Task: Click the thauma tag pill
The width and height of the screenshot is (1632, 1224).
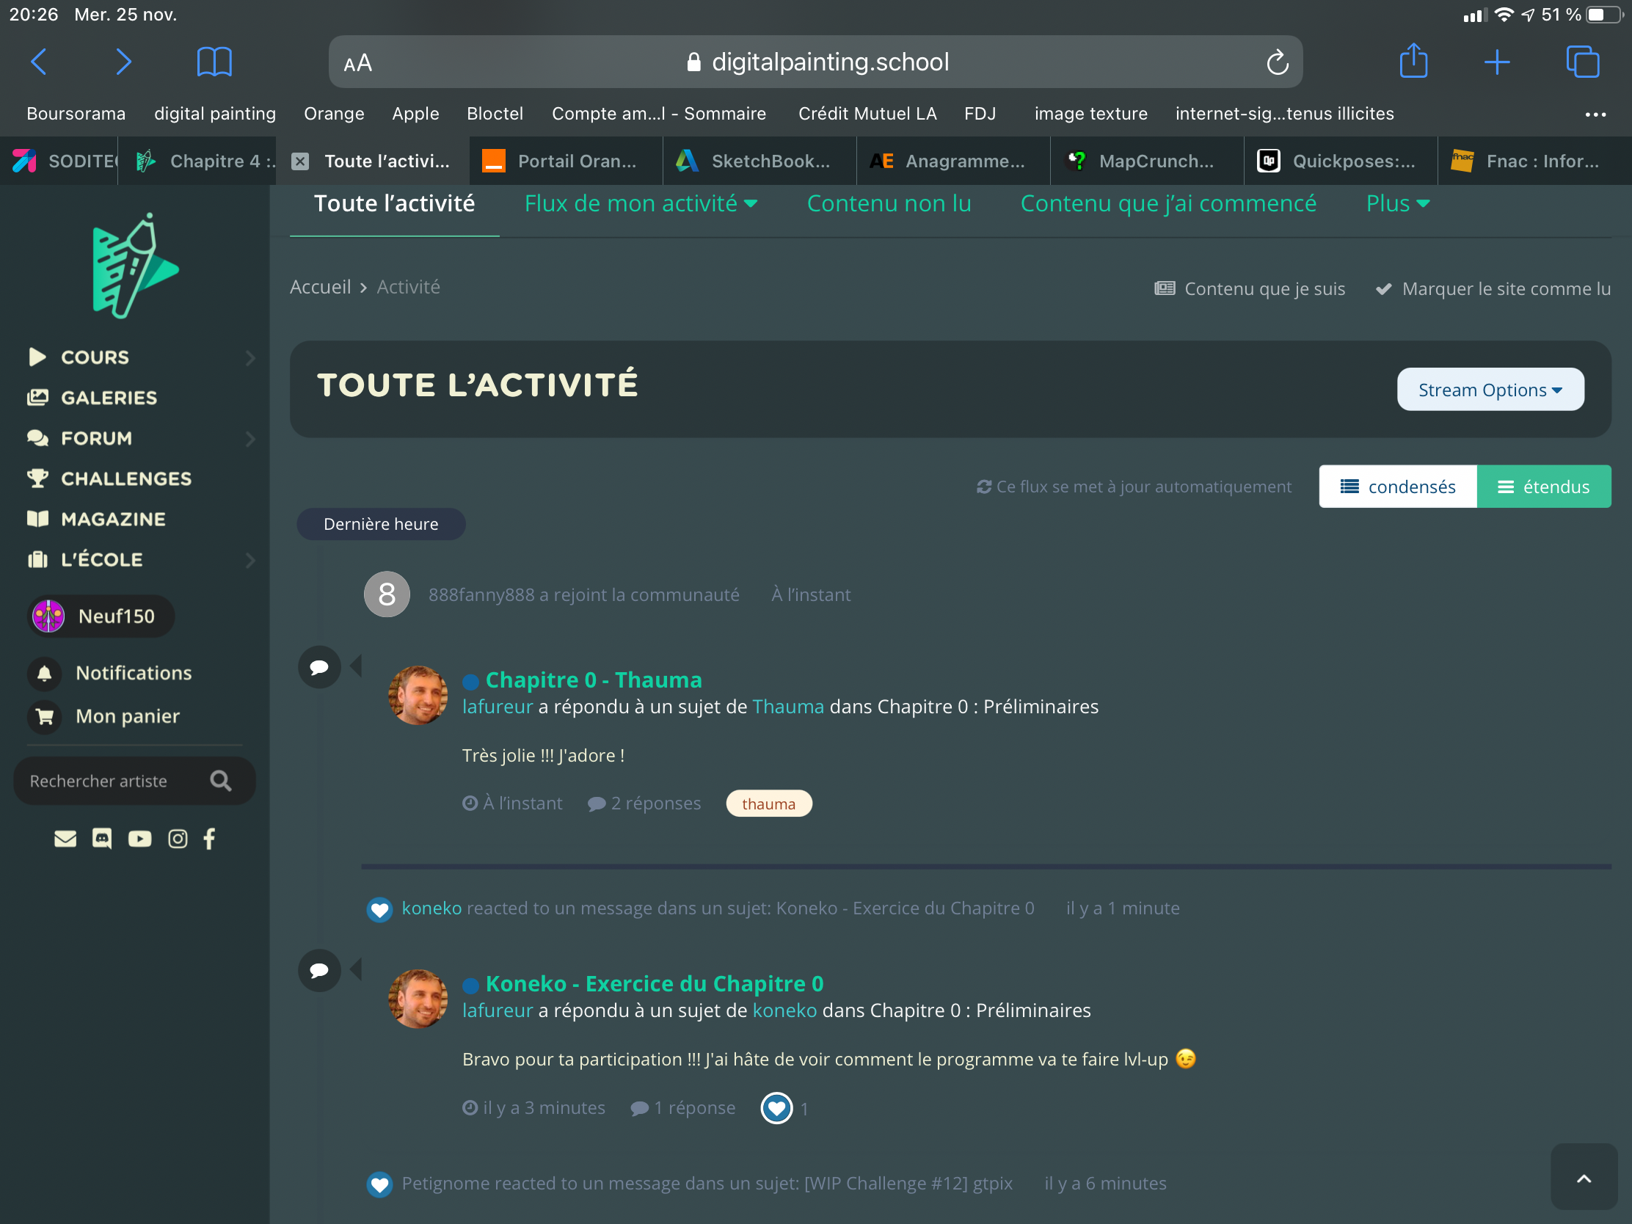Action: point(768,804)
